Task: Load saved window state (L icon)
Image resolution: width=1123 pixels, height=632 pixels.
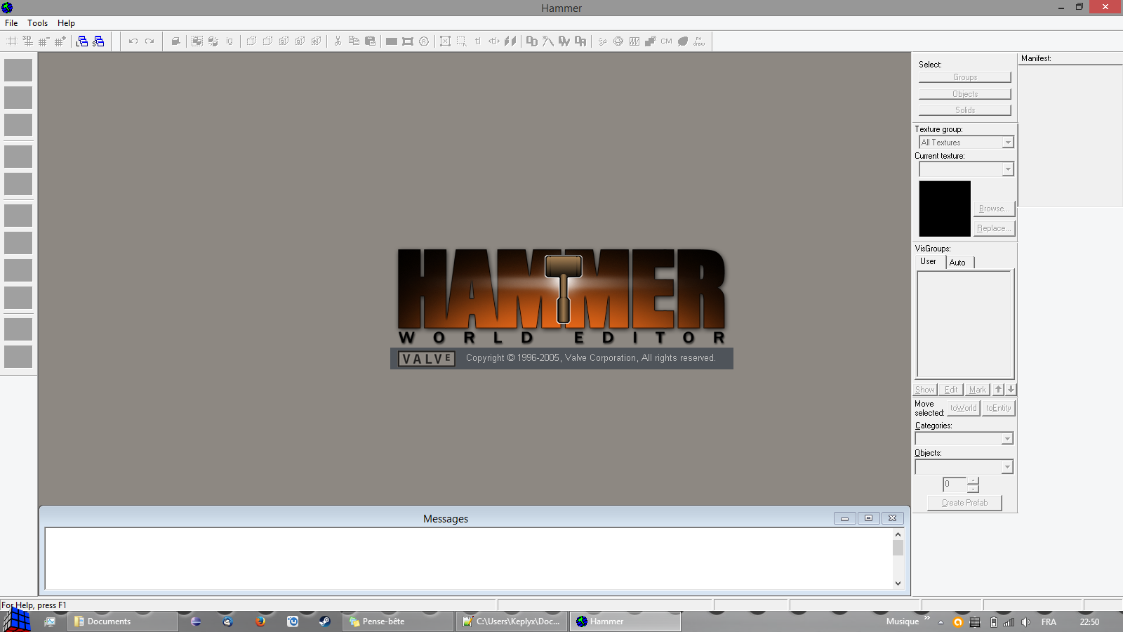Action: click(x=82, y=41)
